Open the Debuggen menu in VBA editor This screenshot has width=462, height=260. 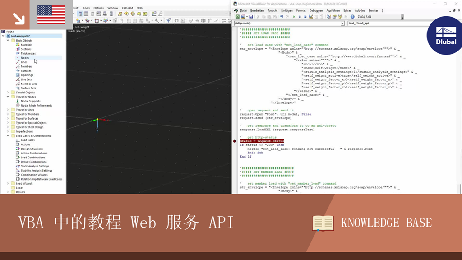point(316,11)
